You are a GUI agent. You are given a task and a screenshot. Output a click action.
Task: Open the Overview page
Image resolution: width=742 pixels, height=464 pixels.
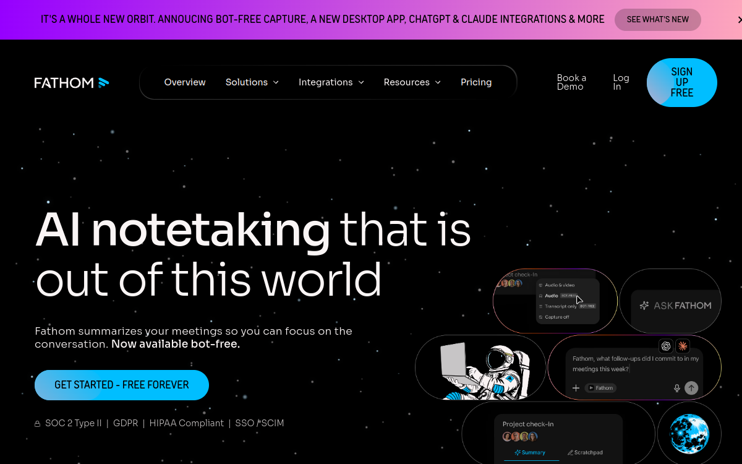[185, 82]
